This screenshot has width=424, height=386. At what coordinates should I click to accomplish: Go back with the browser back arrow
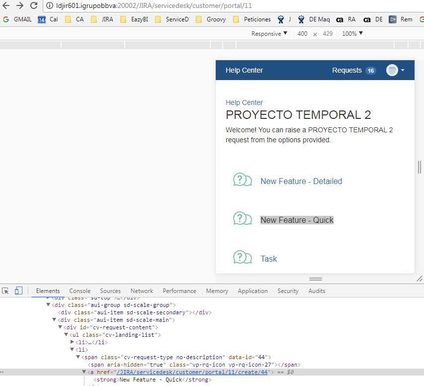[x=6, y=5]
